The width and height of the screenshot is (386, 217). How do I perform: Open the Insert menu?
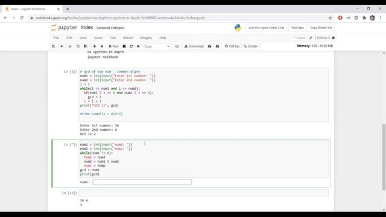click(x=98, y=38)
